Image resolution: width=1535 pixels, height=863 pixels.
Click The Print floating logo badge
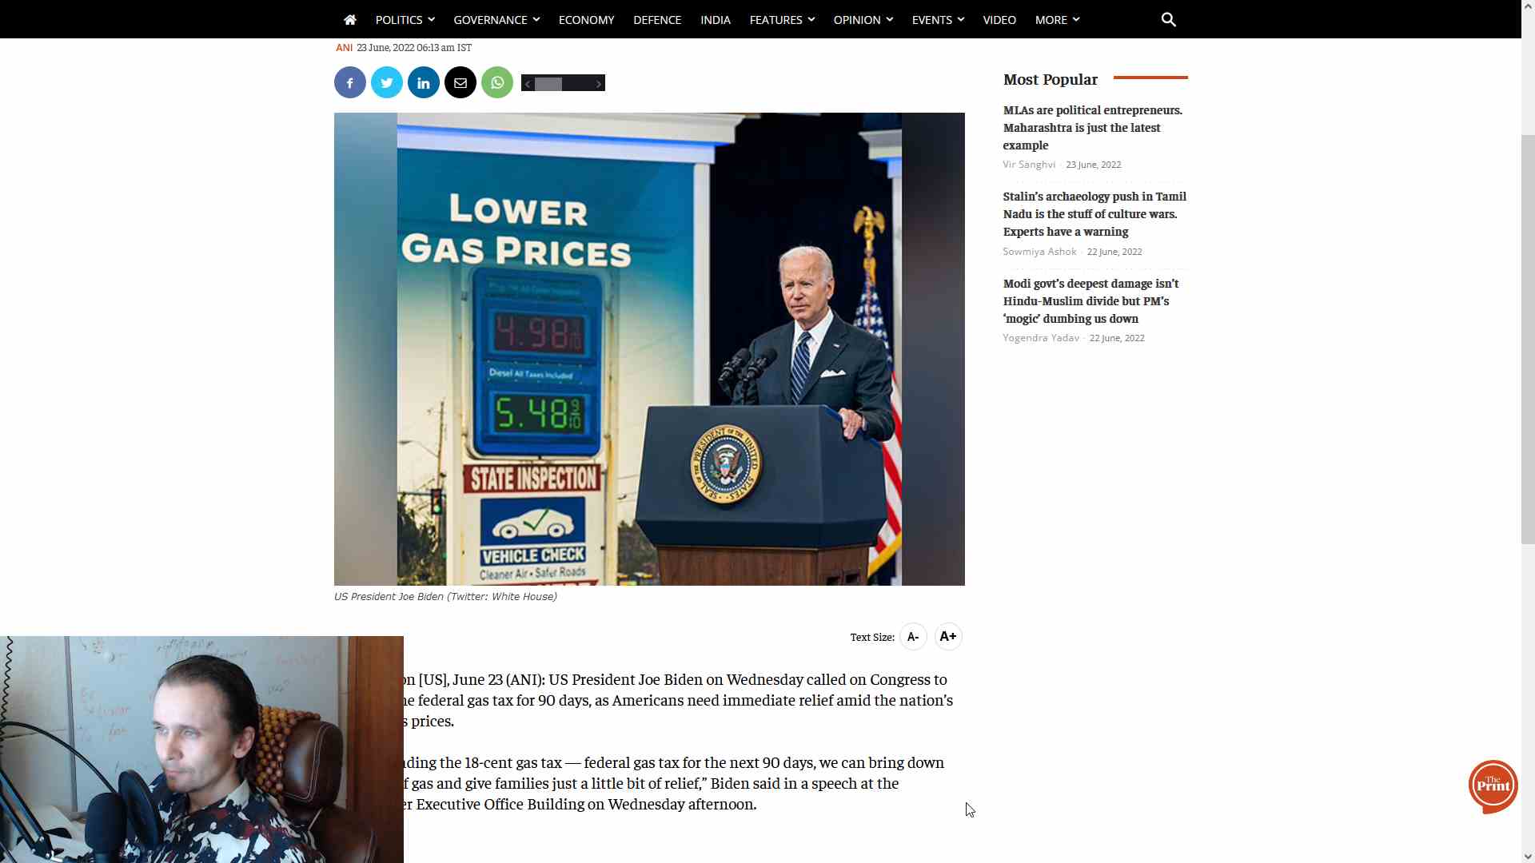[x=1493, y=785]
